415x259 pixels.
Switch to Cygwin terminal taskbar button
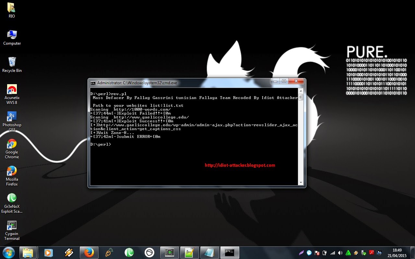point(170,252)
